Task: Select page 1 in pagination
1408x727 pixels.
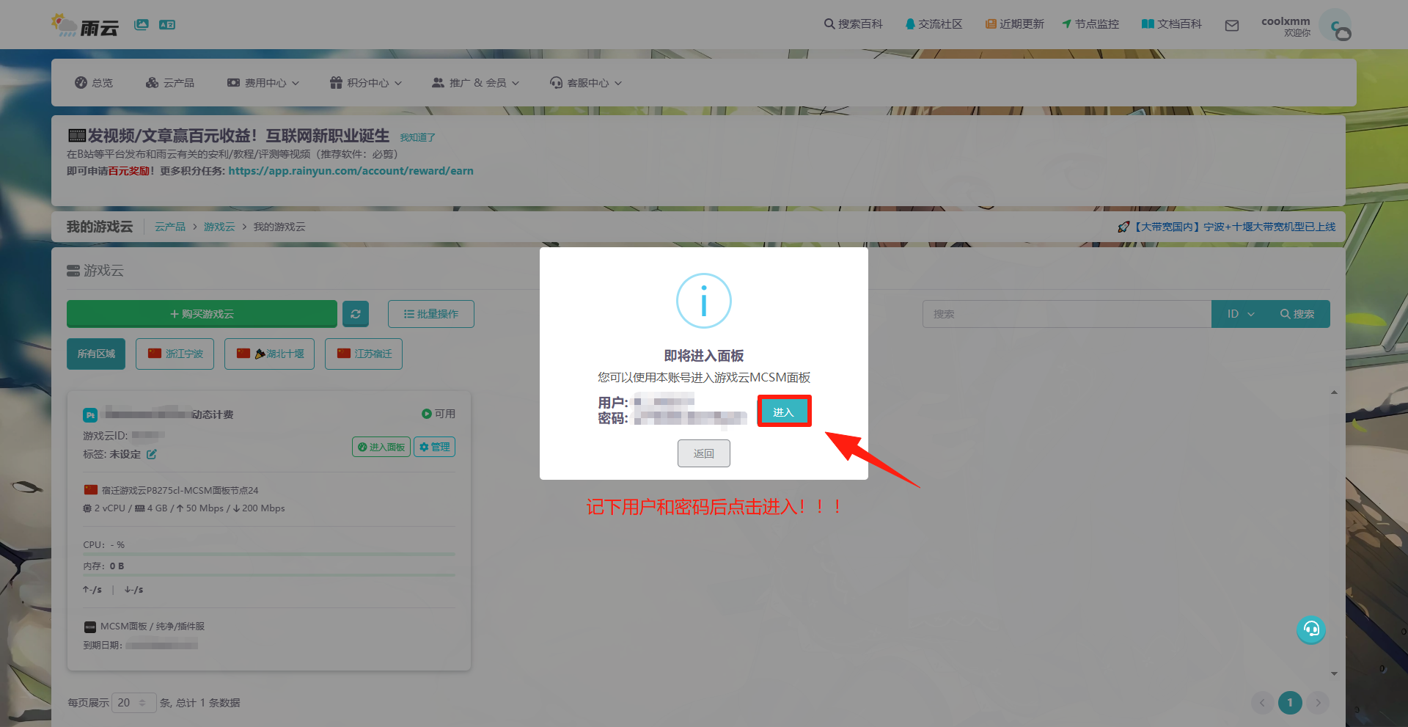Action: coord(1290,703)
